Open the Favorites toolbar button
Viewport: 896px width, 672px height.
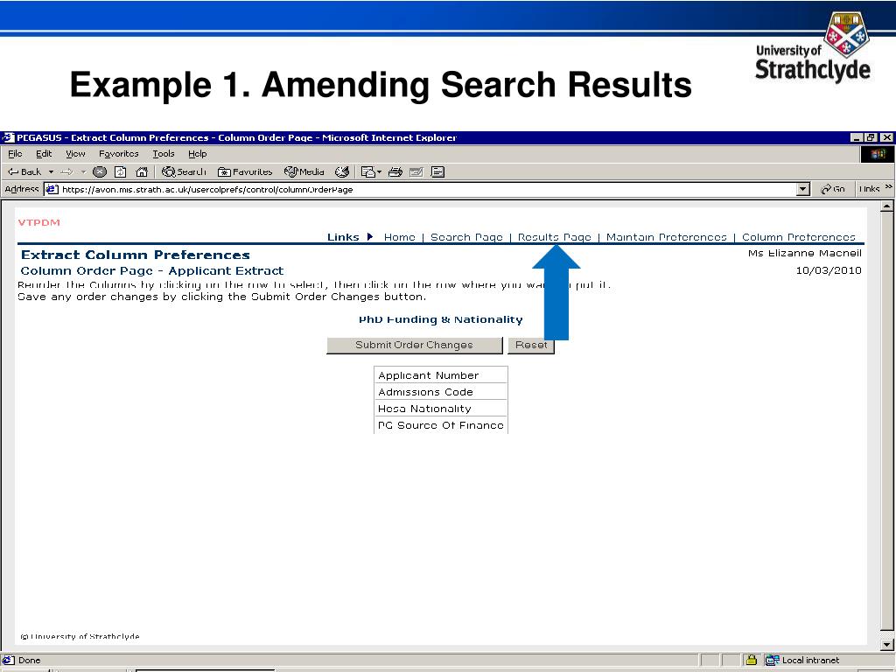click(x=245, y=171)
